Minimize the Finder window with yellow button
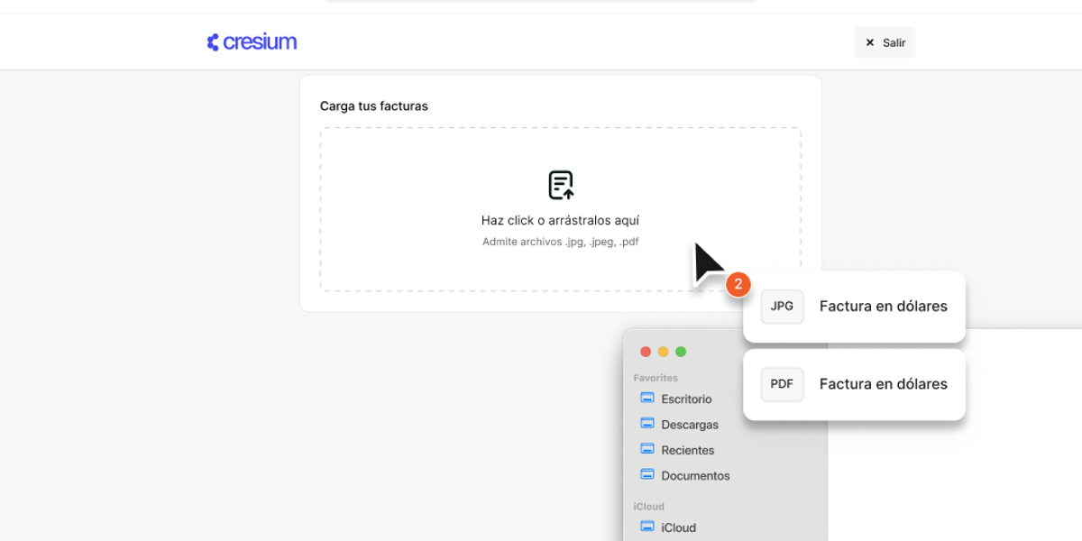The image size is (1082, 541). click(x=663, y=352)
